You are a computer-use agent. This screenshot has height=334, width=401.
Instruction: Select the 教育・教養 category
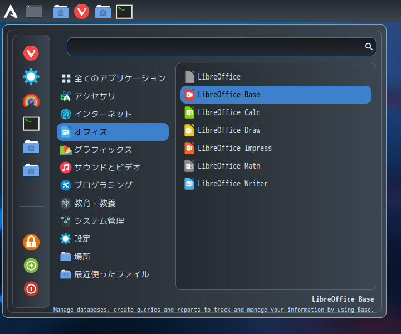click(113, 203)
